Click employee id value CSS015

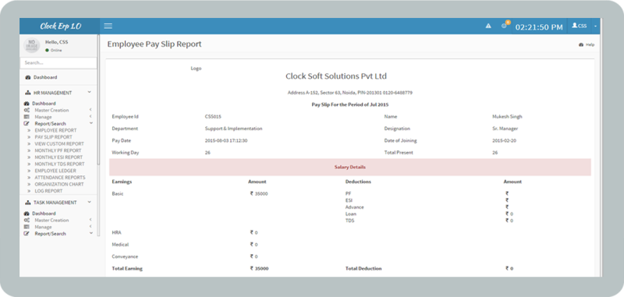(x=213, y=117)
